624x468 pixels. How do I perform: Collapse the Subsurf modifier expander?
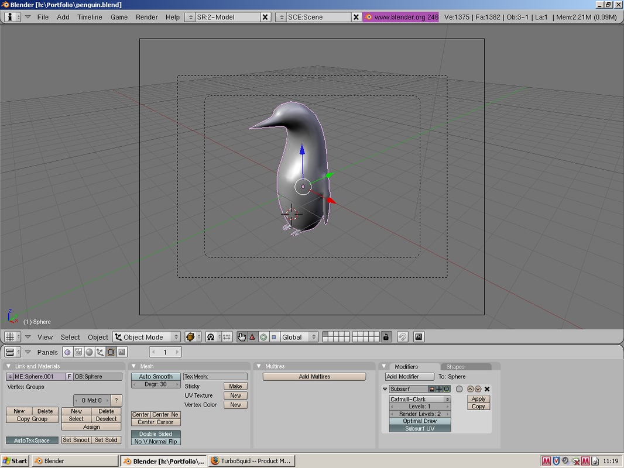click(385, 388)
